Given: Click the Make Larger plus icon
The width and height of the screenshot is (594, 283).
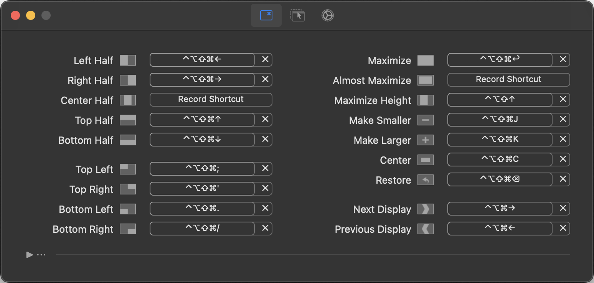Looking at the screenshot, I should pyautogui.click(x=425, y=140).
